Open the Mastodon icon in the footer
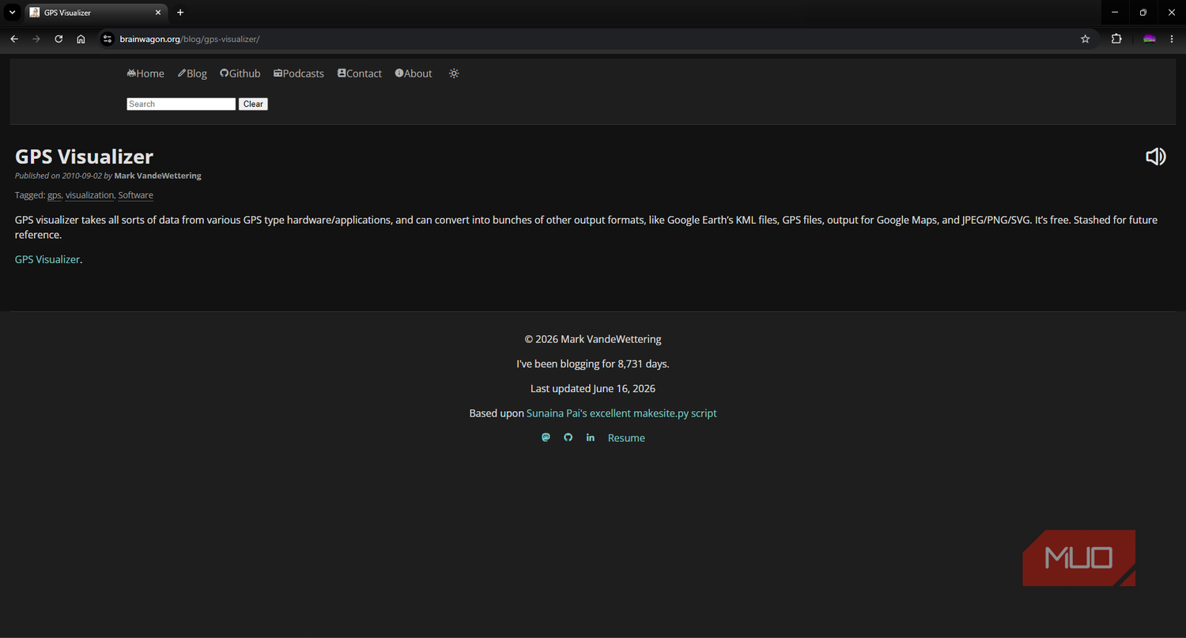 [546, 437]
